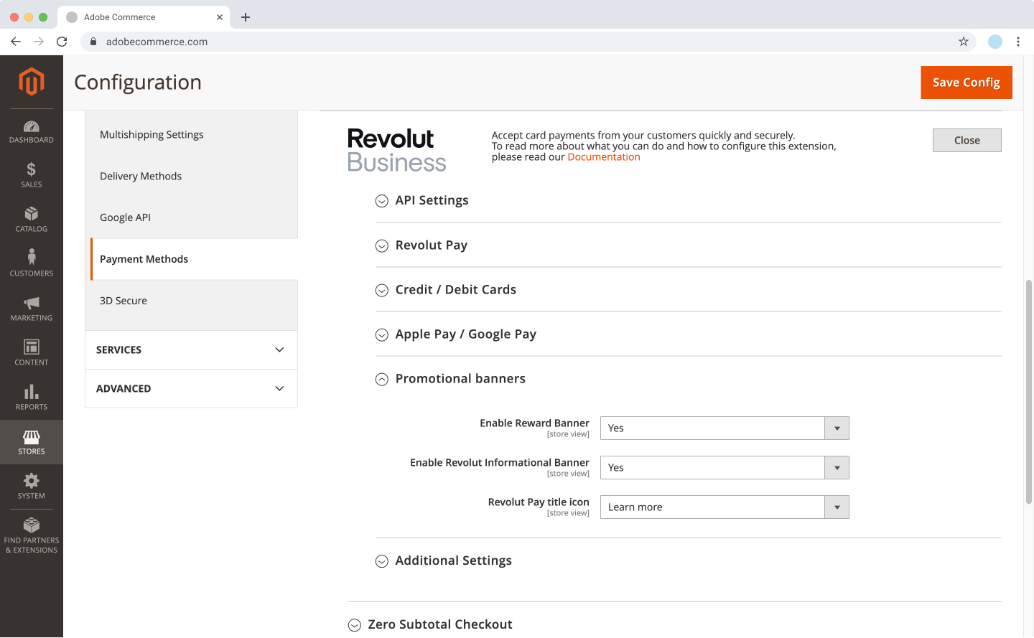Screen dimensions: 1034x638
Task: Open the browser three-dot menu
Action: pyautogui.click(x=1018, y=42)
